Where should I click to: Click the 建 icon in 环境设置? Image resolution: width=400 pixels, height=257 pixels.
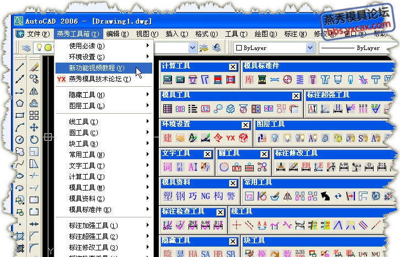pyautogui.click(x=168, y=138)
